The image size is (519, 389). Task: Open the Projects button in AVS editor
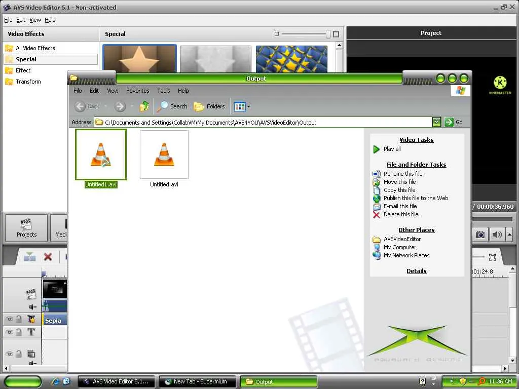26,228
